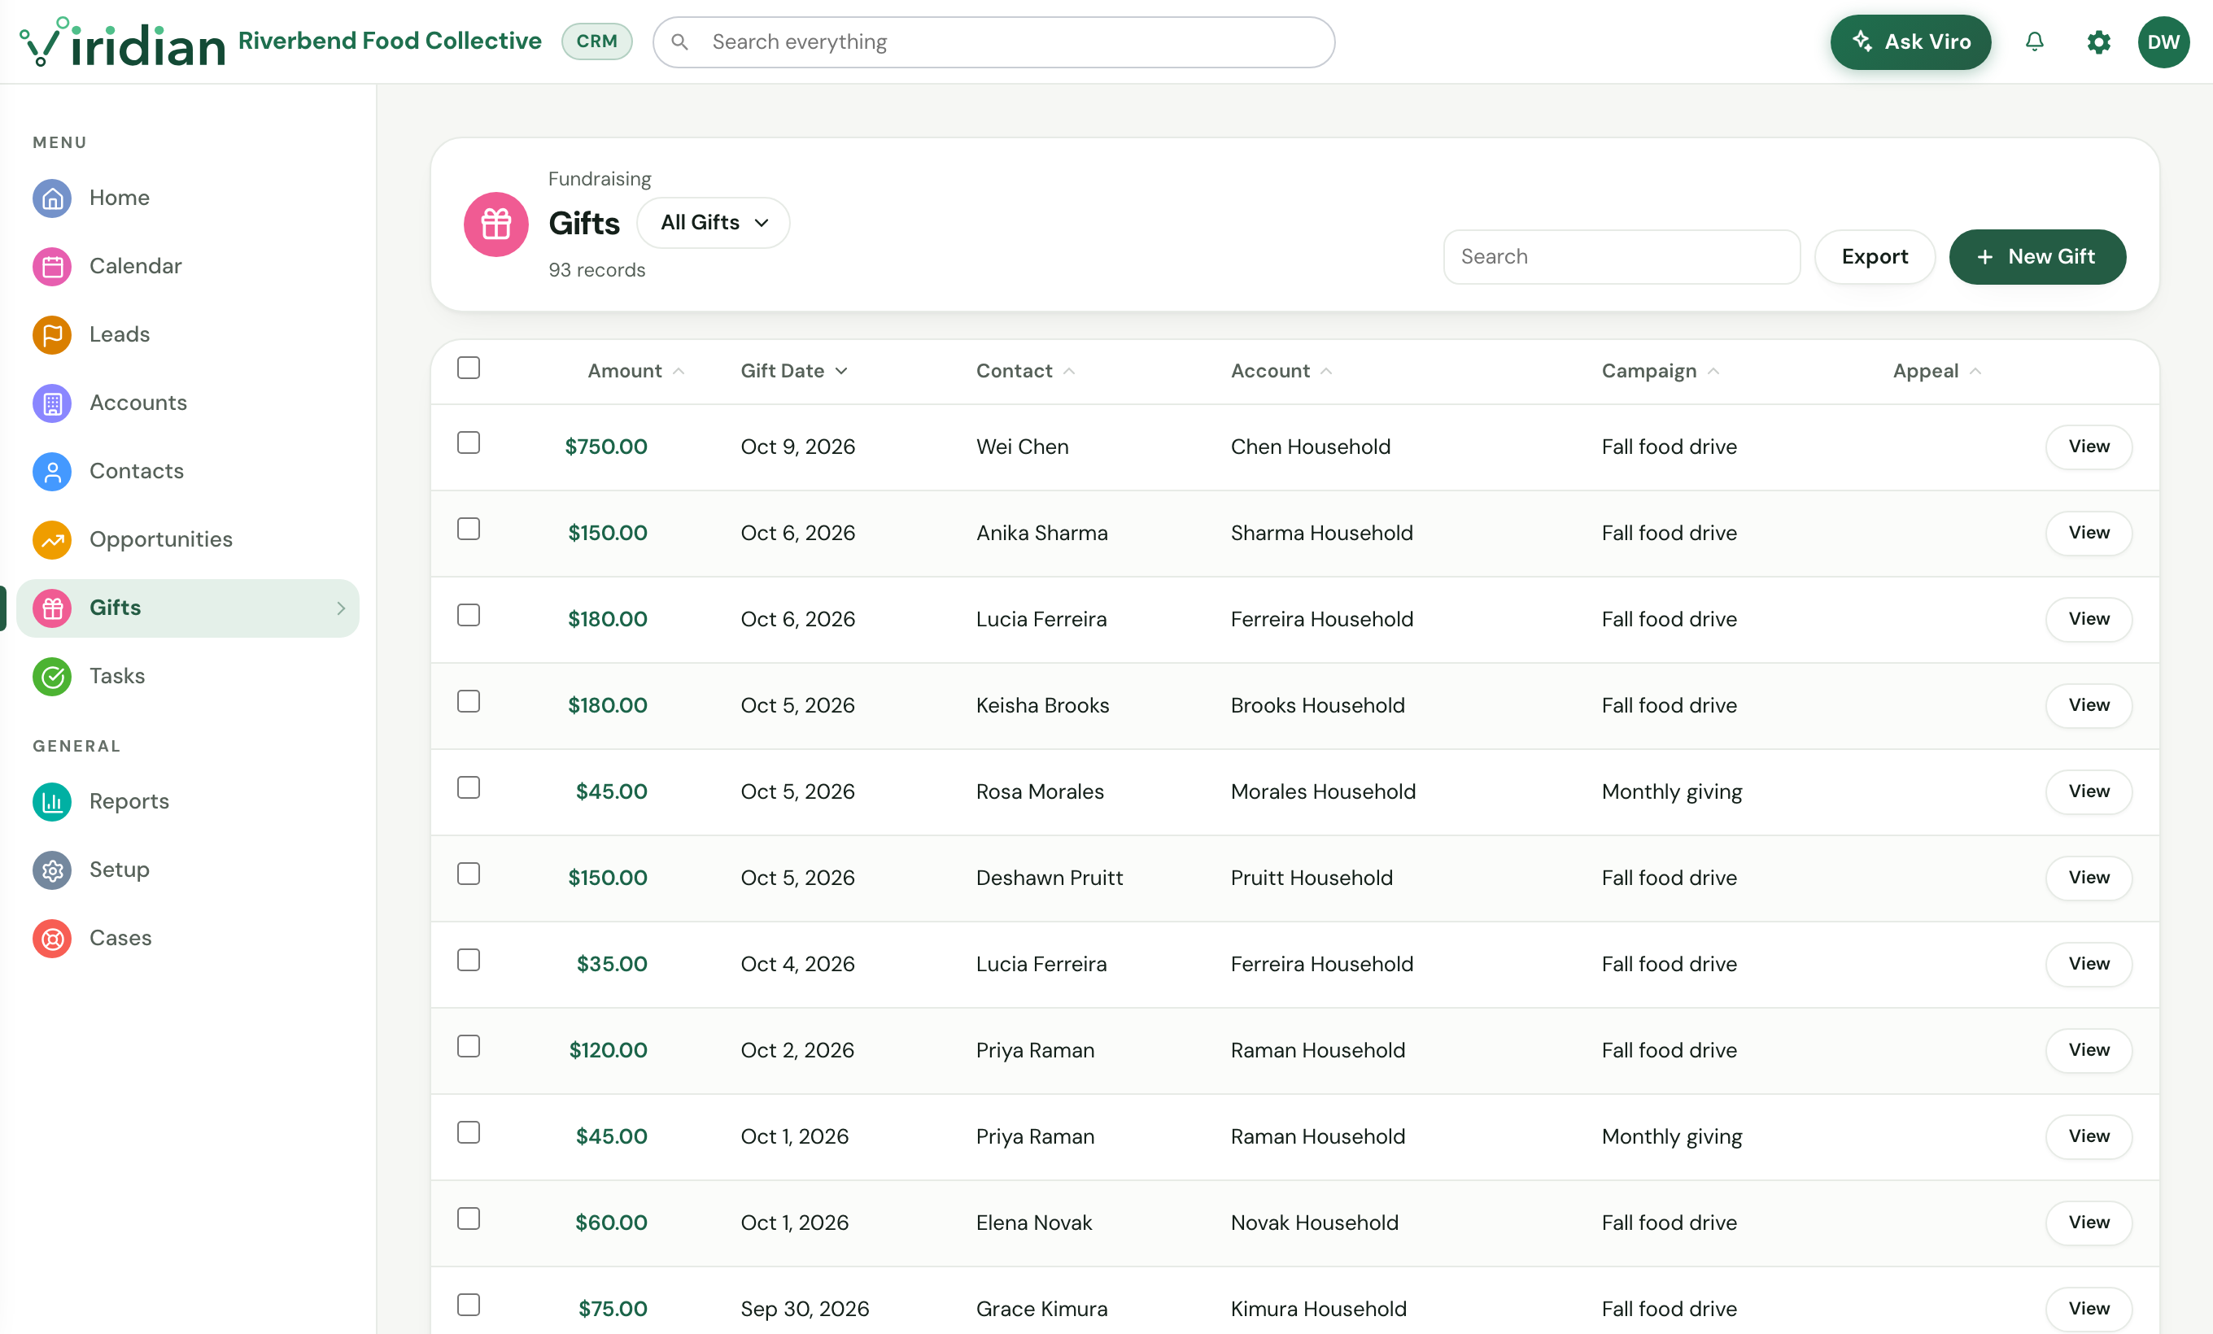Sort by Contact column
The image size is (2213, 1334).
point(1026,371)
